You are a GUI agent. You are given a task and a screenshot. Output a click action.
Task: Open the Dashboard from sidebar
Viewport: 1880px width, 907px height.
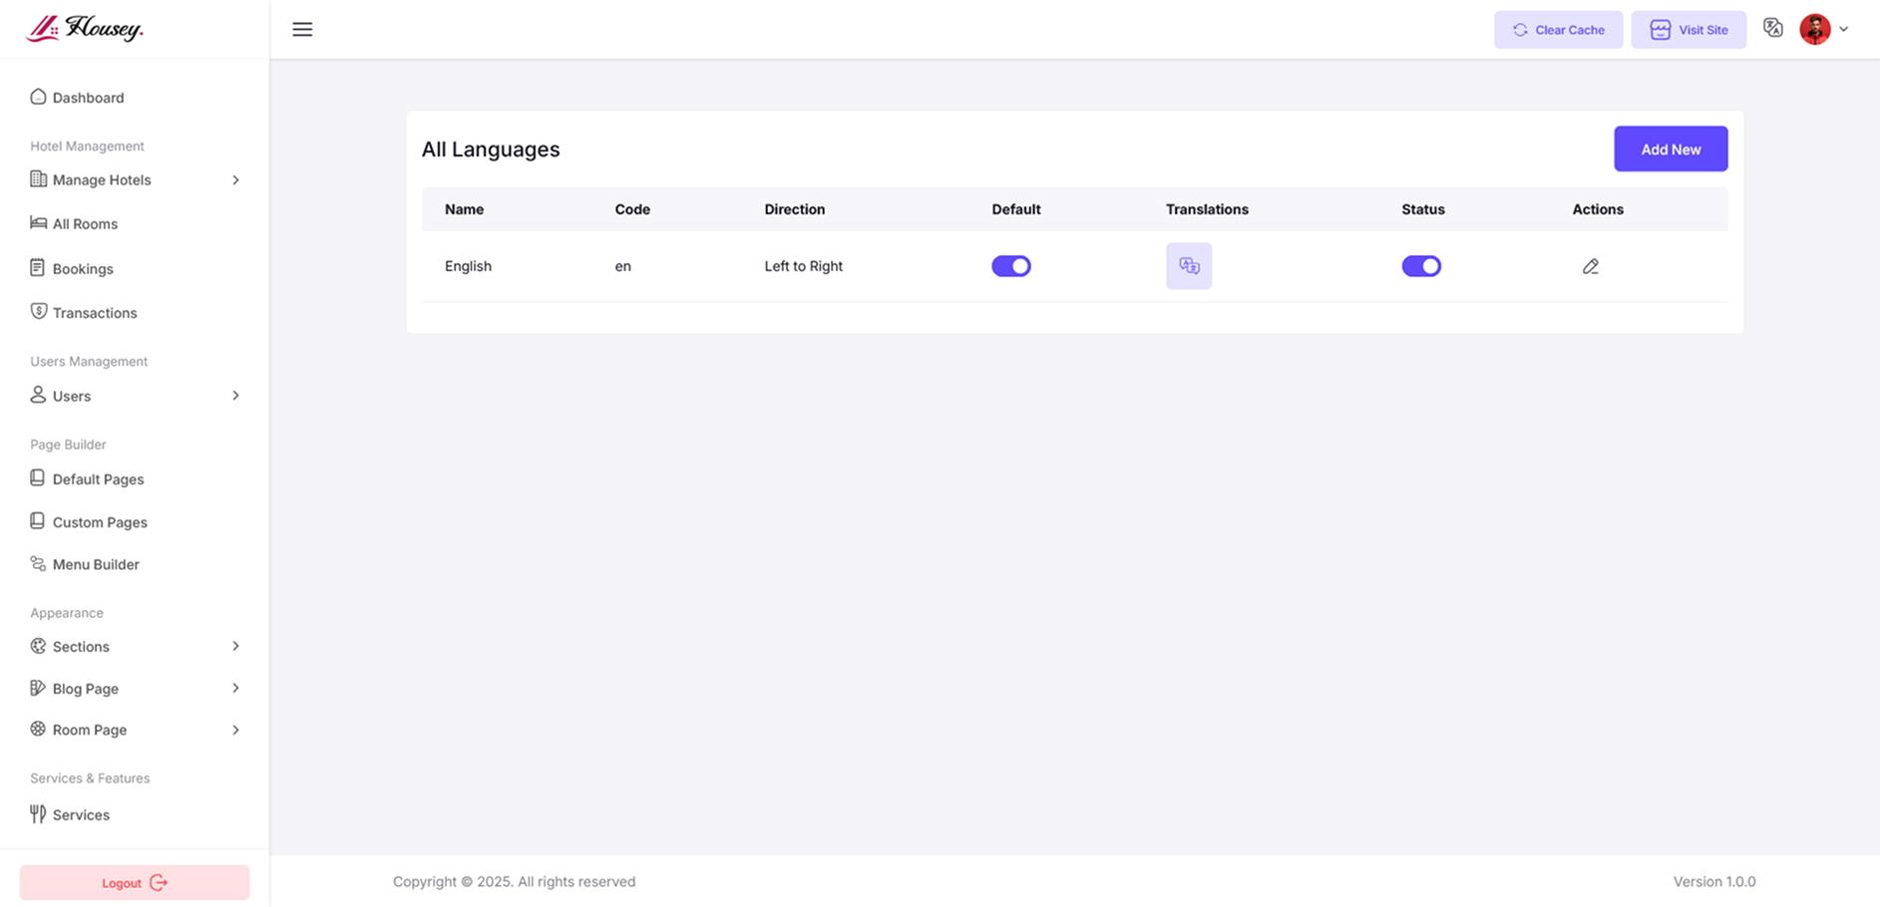[88, 98]
